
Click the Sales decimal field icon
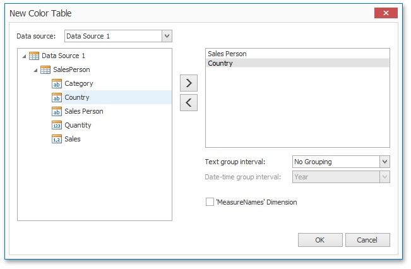(57, 140)
